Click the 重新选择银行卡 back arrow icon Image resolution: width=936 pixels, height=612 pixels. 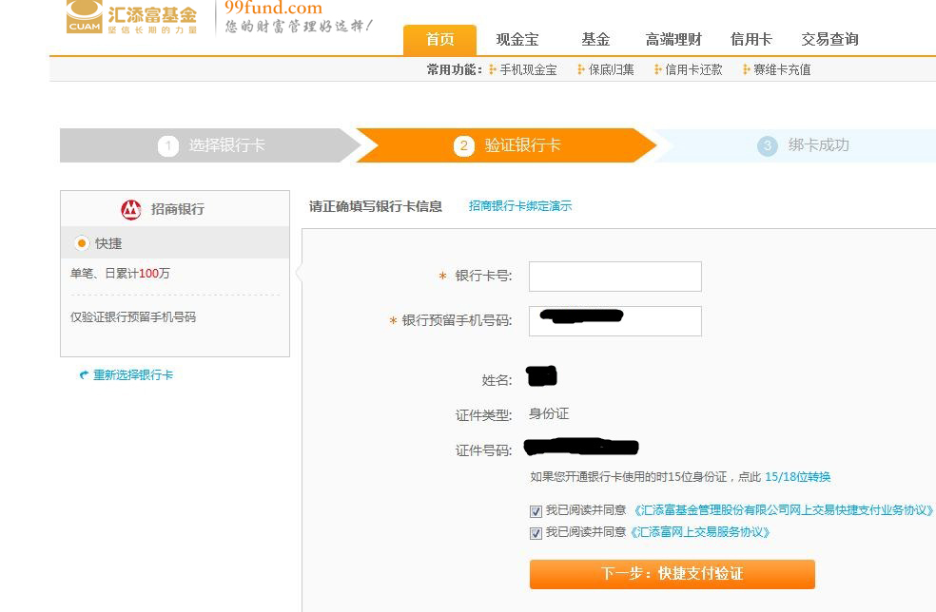pos(84,375)
